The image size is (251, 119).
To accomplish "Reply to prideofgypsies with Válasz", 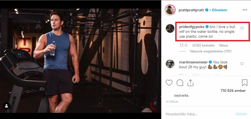I will (x=223, y=45).
